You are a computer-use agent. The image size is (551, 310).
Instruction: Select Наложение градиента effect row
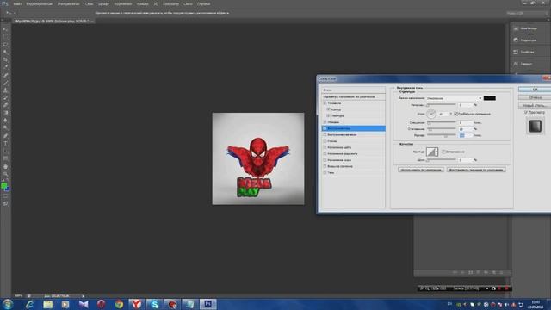[x=353, y=153]
